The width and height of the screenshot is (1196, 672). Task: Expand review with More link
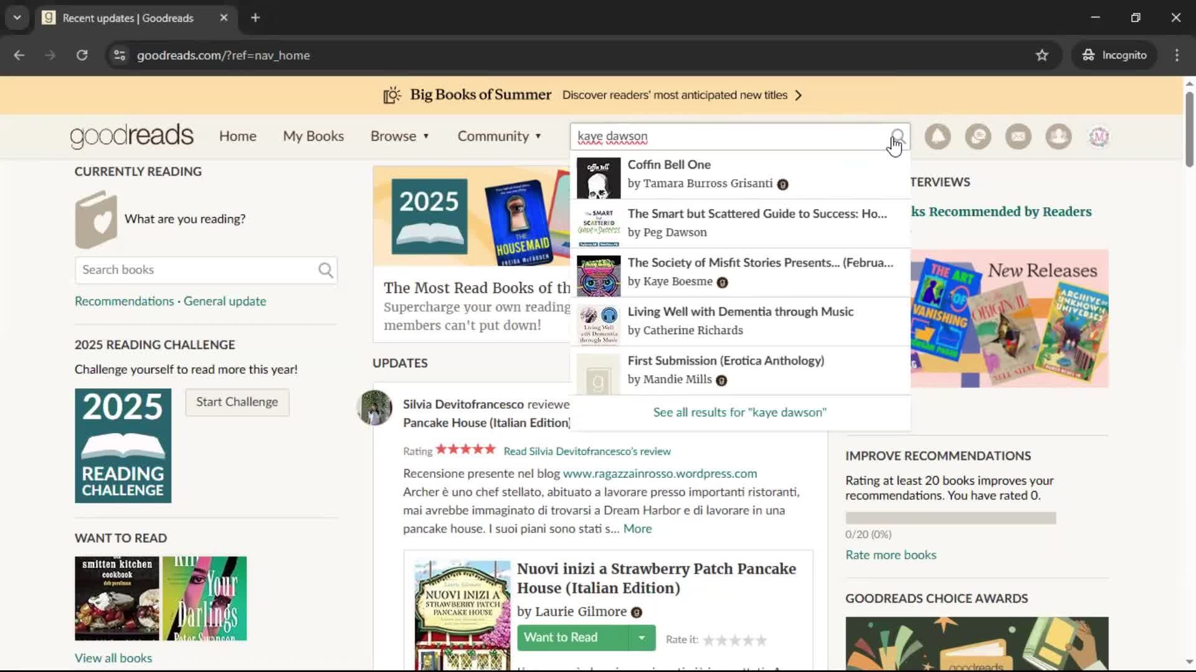637,529
